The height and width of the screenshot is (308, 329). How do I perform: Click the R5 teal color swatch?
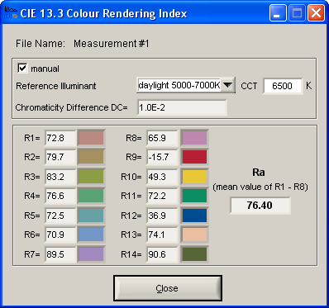click(91, 216)
